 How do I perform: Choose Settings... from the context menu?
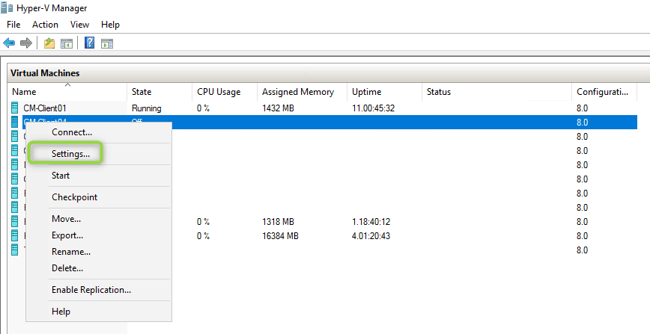pos(99,154)
